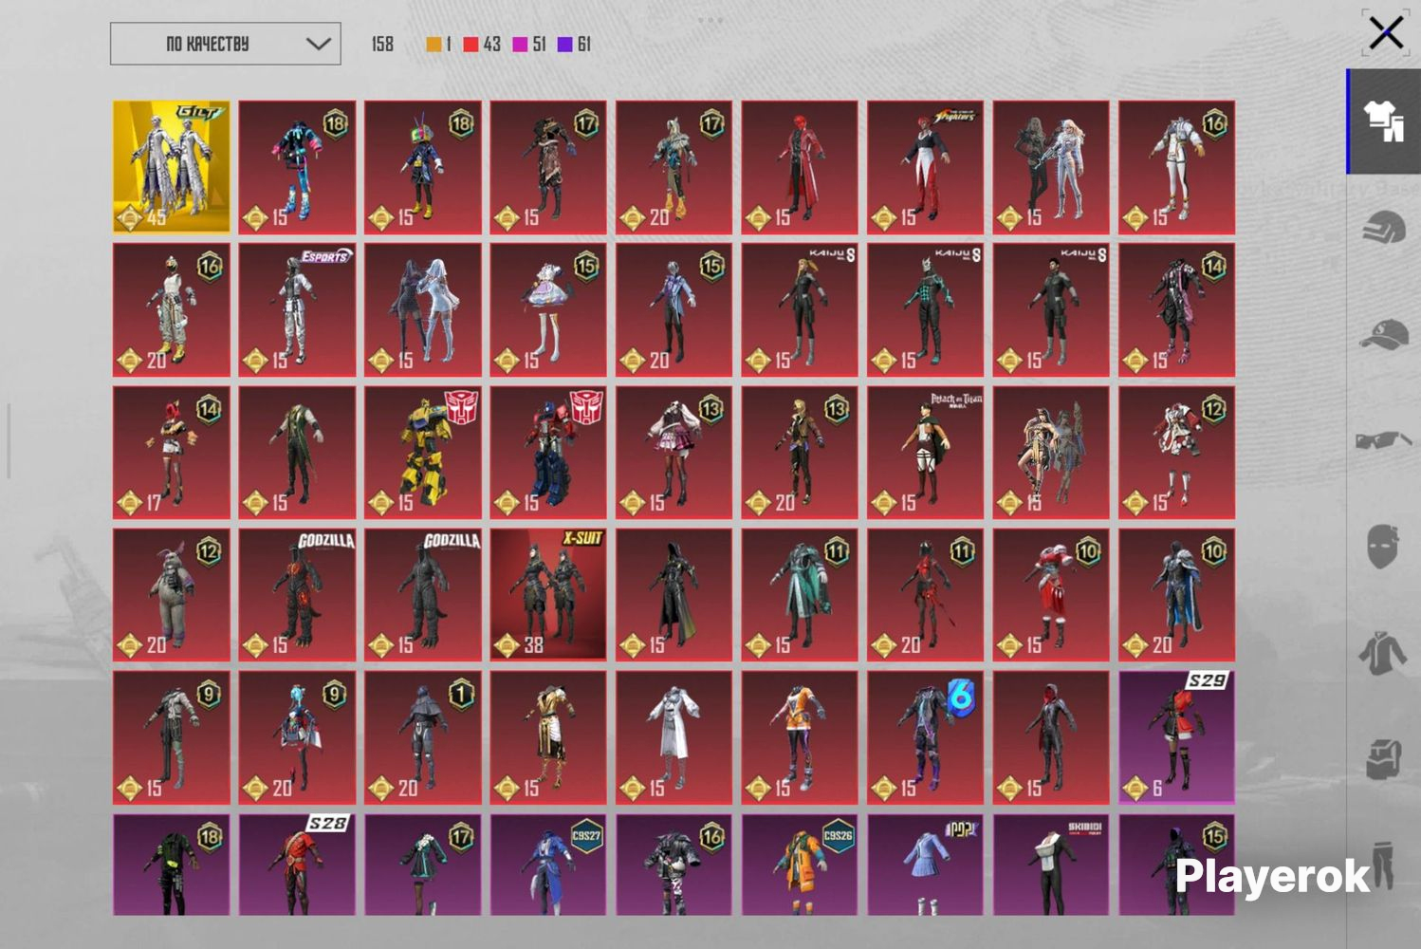Click the orange rarity swatch showing 1
1421x949 pixels.
coord(434,44)
